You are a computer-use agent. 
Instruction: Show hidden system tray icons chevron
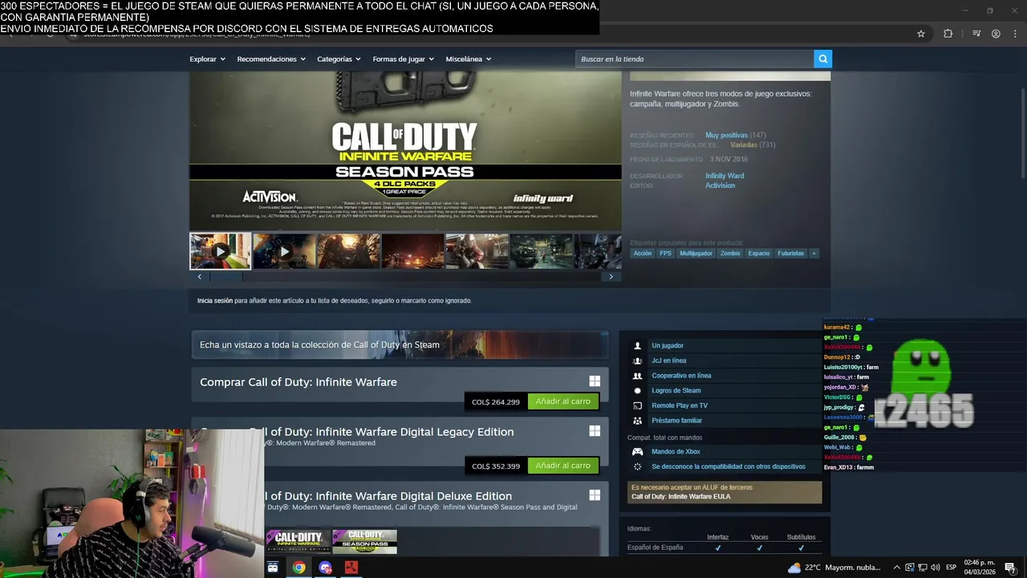click(x=897, y=568)
